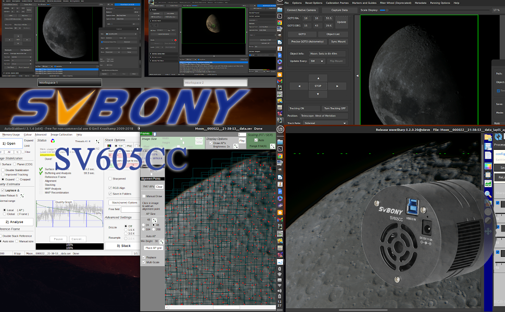The width and height of the screenshot is (505, 312).
Task: Open the Track Rate Sidereal dropdown
Action: coord(325,123)
